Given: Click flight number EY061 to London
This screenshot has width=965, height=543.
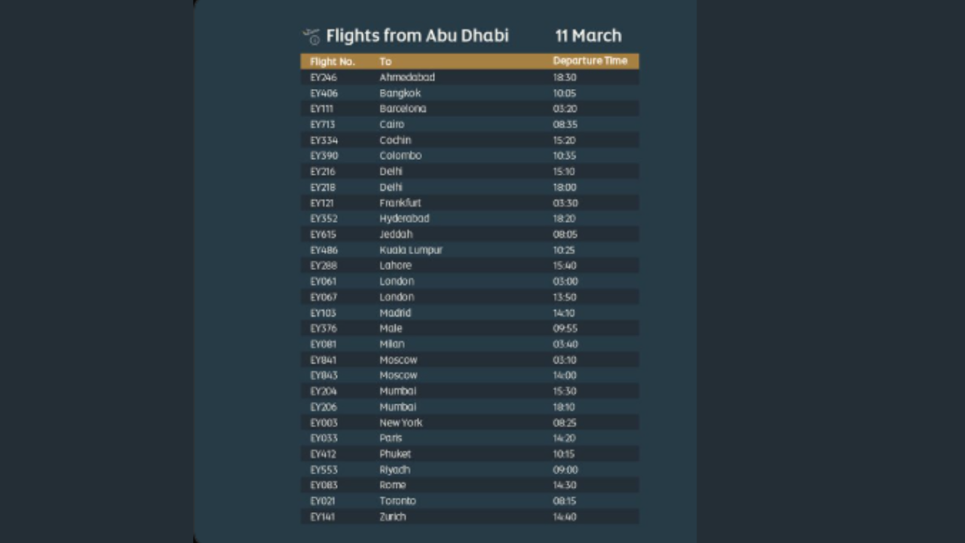Looking at the screenshot, I should 324,281.
